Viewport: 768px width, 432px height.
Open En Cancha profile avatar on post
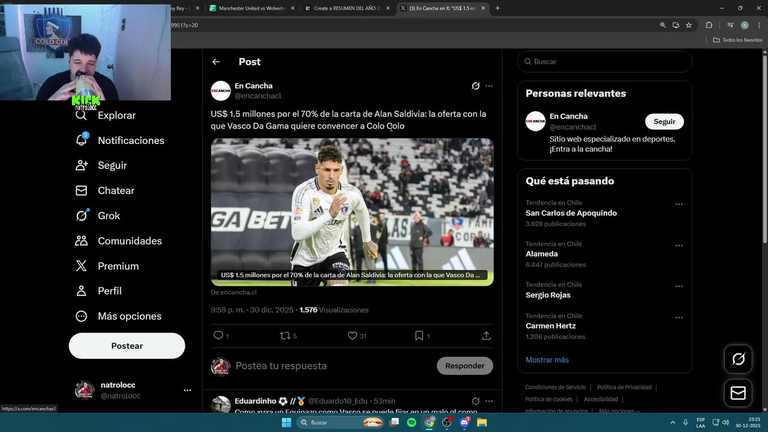click(x=221, y=91)
